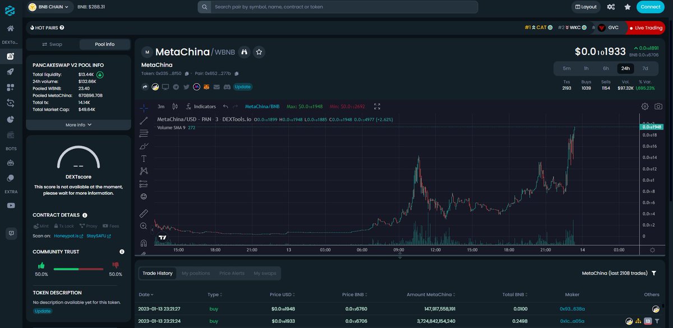Screen dimensions: 673x328
Task: Select the 1h stats interval
Action: click(586, 68)
